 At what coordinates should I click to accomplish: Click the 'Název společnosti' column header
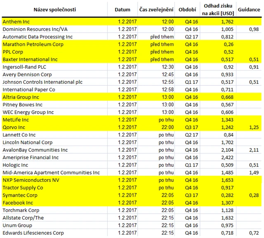point(52,9)
